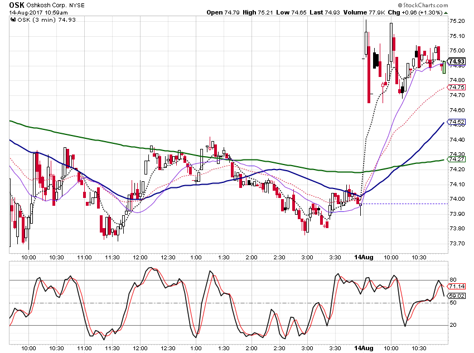Viewport: 474px width, 353px height.
Task: Click the 50 midline level label
Action: (x=453, y=302)
